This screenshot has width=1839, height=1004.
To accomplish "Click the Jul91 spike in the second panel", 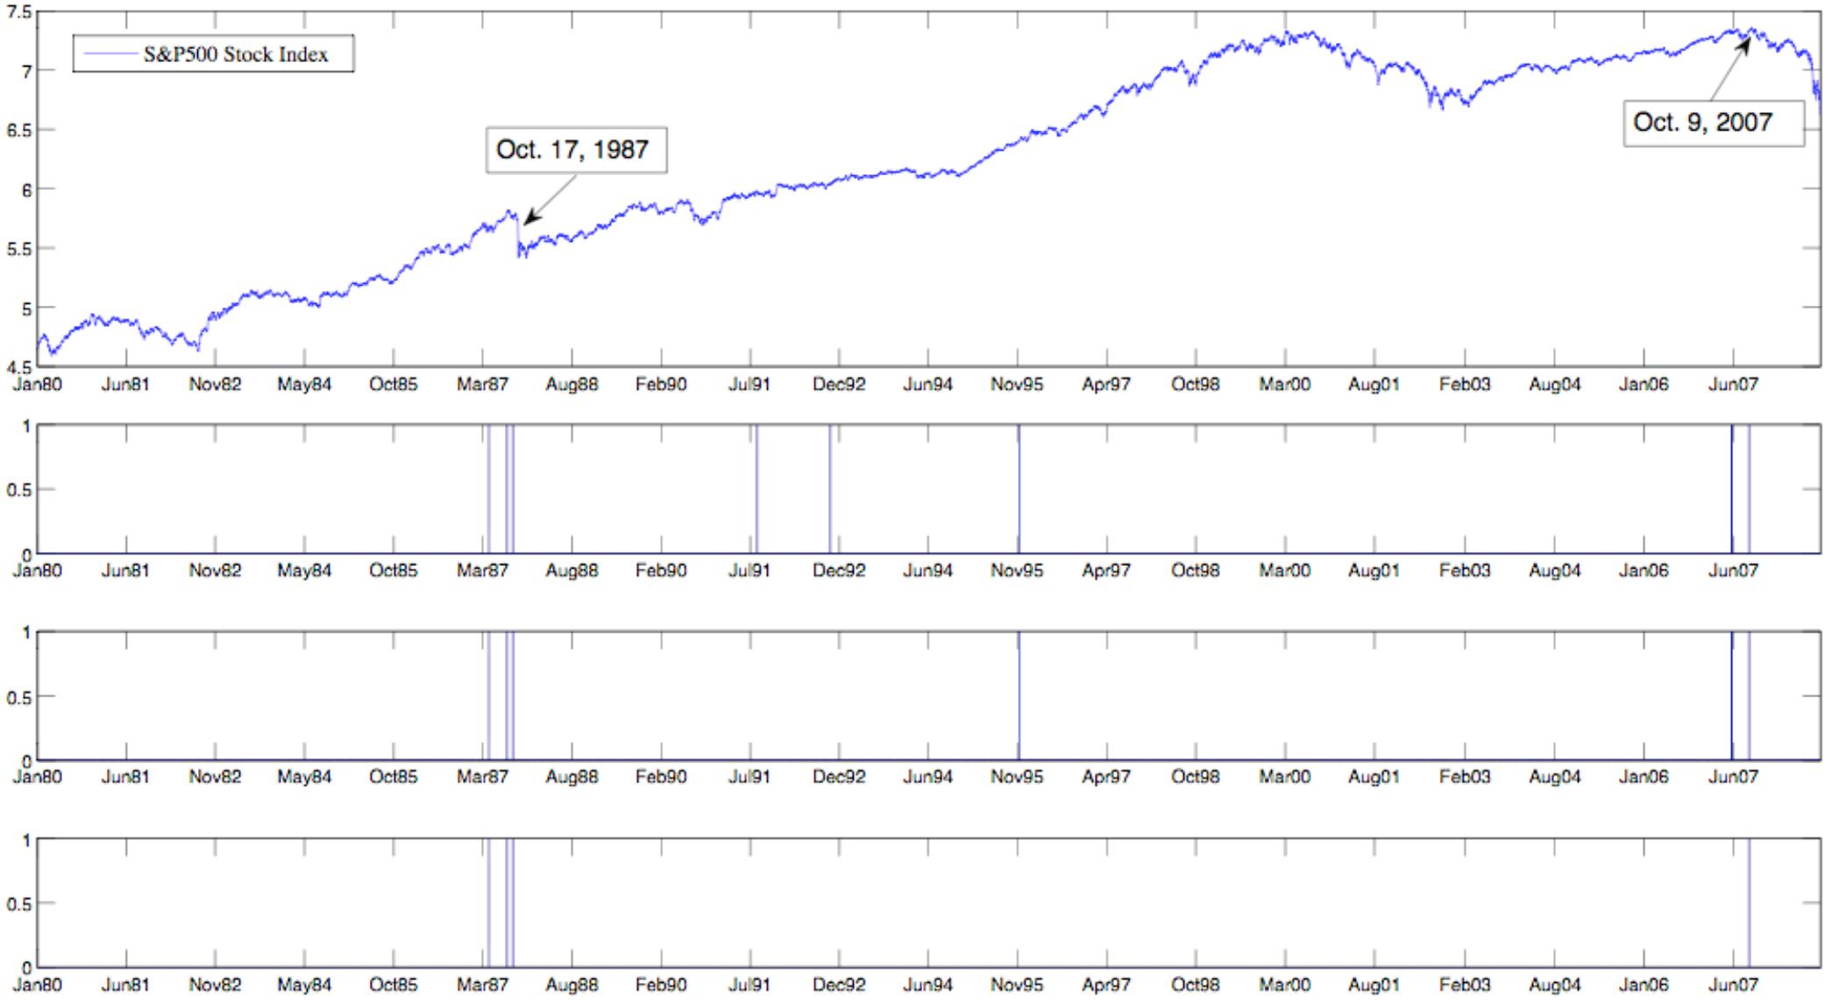I will [x=756, y=489].
